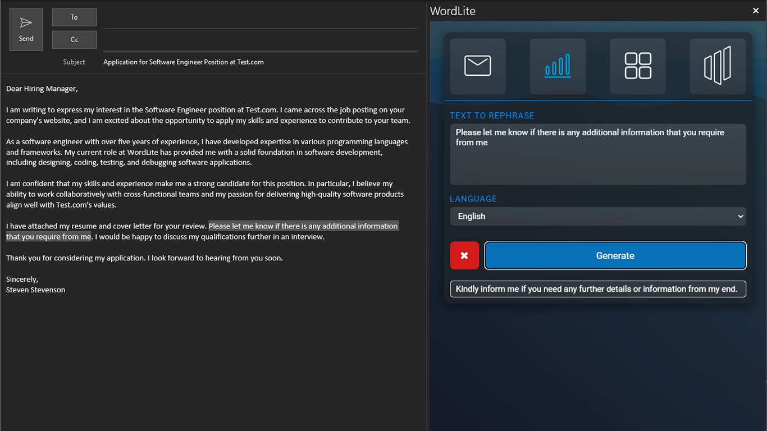
Task: Focus the To address field
Action: click(x=261, y=20)
